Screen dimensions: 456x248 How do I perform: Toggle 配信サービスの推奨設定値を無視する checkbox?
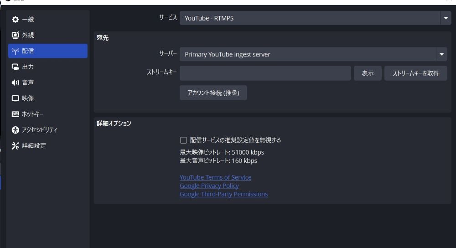pyautogui.click(x=183, y=140)
